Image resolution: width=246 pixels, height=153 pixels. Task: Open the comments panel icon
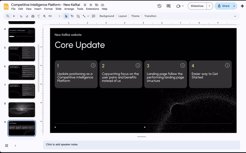[x=169, y=6]
